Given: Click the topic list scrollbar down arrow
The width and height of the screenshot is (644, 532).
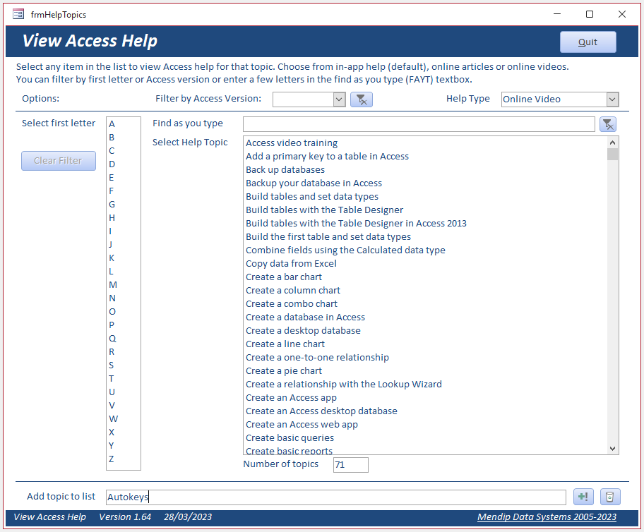Looking at the screenshot, I should click(612, 449).
